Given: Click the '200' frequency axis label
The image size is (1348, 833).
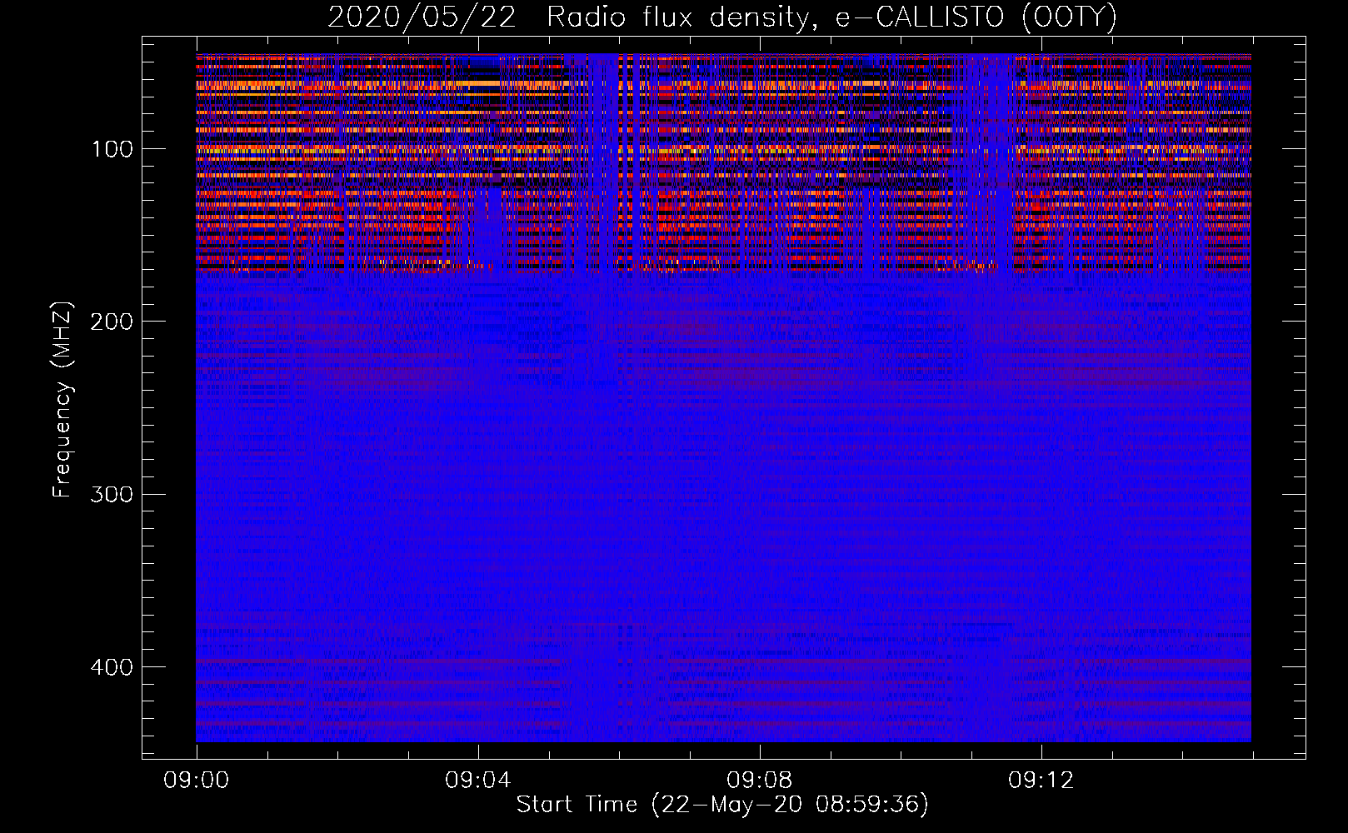Looking at the screenshot, I should [x=112, y=322].
